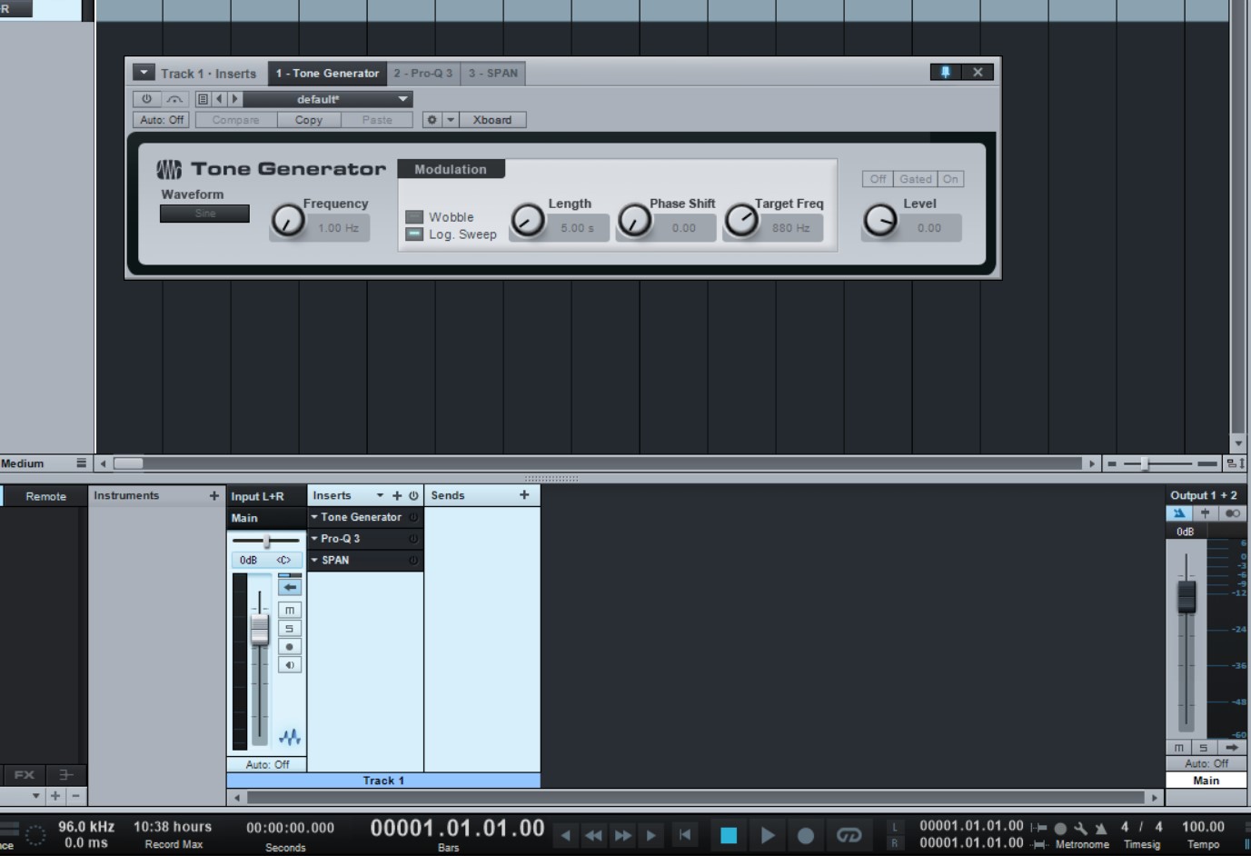Screen dimensions: 1251x856
Task: Open the Input L+R channel input selector
Action: (267, 496)
